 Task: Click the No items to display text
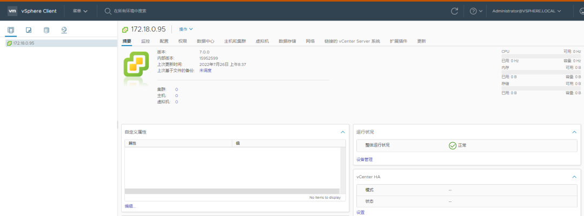pyautogui.click(x=325, y=198)
